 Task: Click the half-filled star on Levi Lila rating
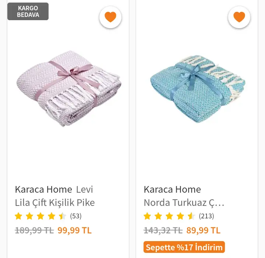[x=63, y=216]
